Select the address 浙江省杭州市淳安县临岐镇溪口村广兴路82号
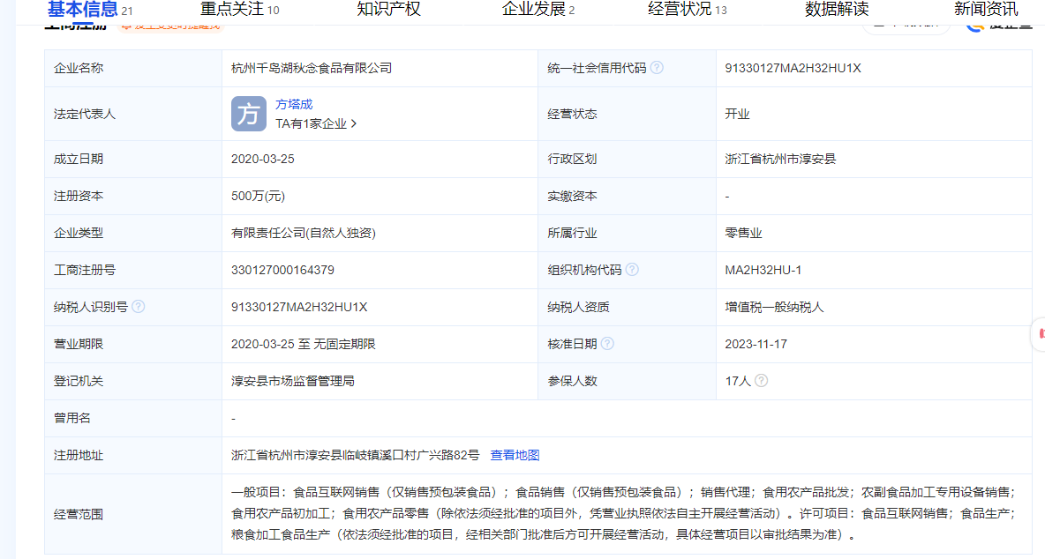The height and width of the screenshot is (559, 1045). pos(355,455)
